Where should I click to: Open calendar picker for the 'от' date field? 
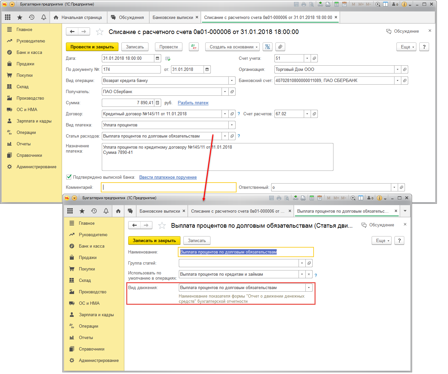[x=207, y=69]
